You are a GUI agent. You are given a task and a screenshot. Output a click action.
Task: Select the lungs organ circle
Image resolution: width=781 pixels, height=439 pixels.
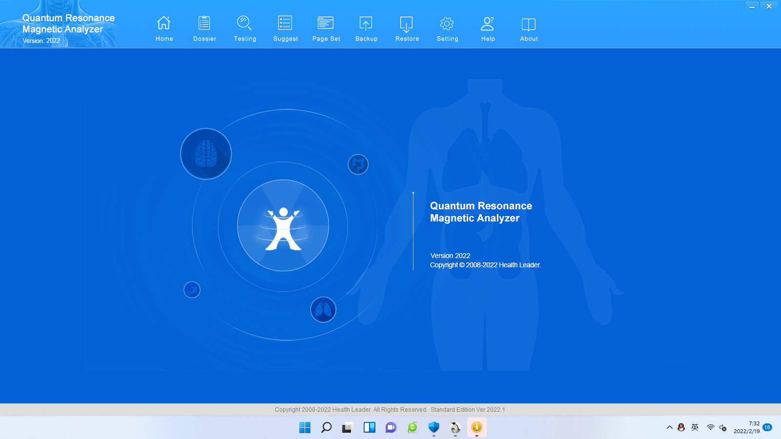coord(323,310)
